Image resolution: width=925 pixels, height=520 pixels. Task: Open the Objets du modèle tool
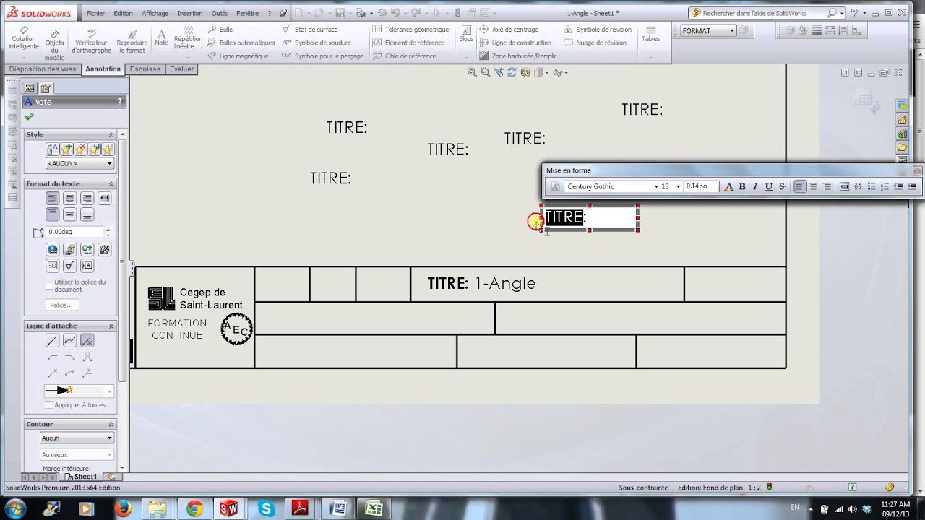pyautogui.click(x=54, y=45)
